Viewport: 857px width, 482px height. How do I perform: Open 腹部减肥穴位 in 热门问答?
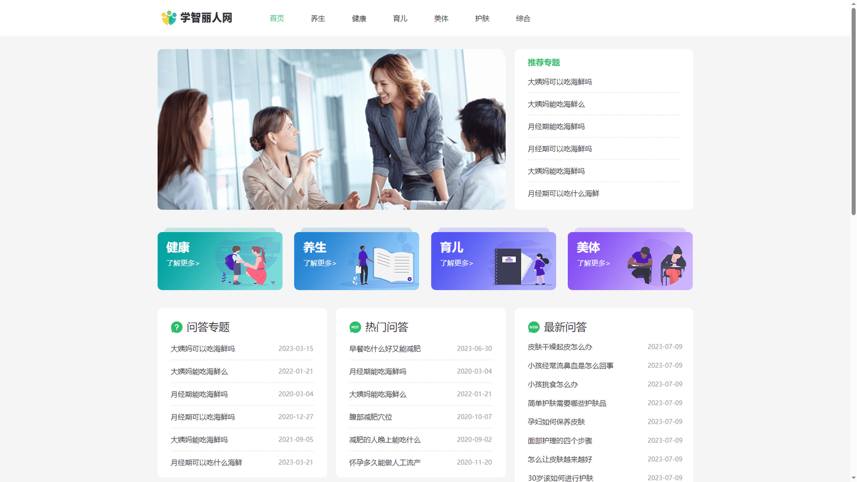370,417
